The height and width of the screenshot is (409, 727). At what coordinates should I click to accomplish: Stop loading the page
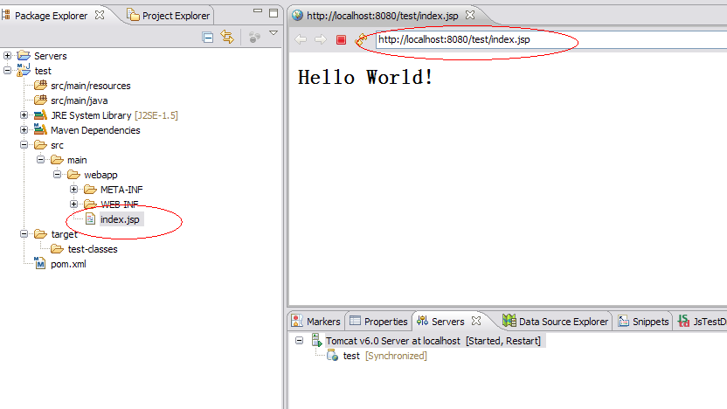pyautogui.click(x=342, y=40)
